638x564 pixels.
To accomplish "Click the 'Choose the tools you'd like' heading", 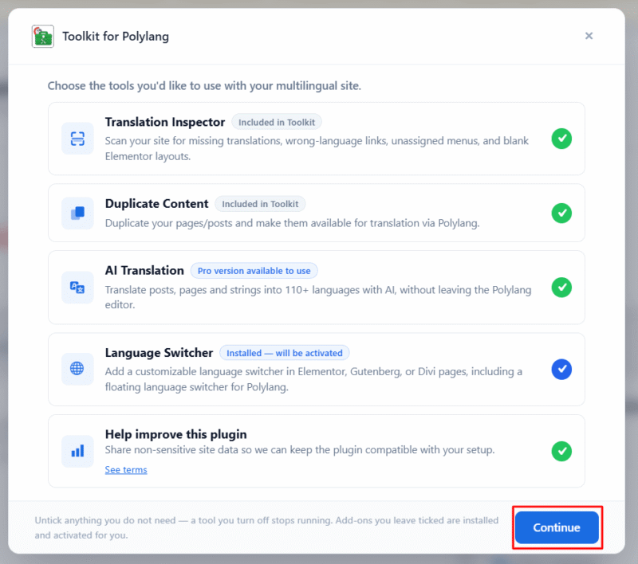I will (204, 86).
